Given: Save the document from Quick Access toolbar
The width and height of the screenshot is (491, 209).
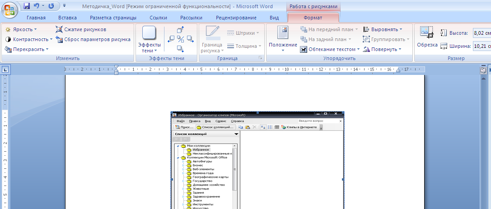Looking at the screenshot, I should (27, 6).
